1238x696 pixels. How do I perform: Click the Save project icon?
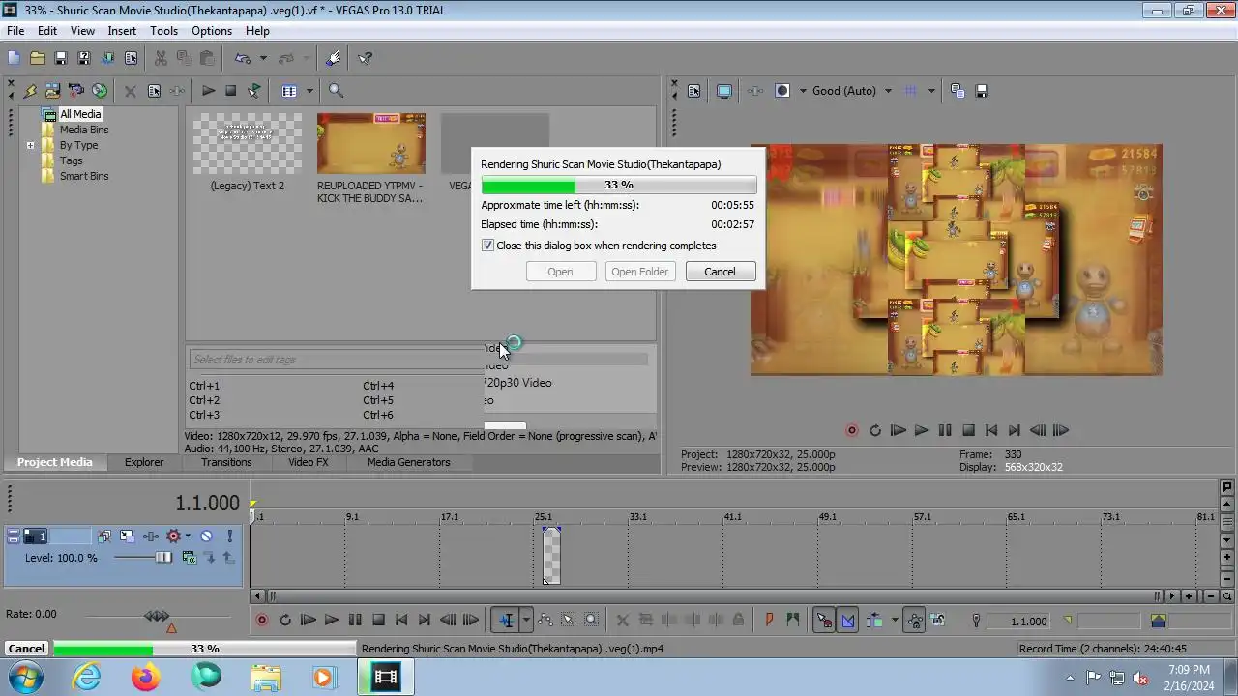click(60, 59)
